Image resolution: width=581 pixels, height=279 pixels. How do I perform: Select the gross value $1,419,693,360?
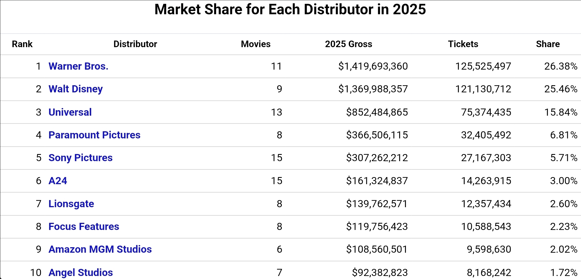(373, 66)
